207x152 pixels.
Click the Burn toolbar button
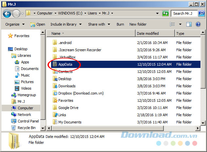(120, 24)
